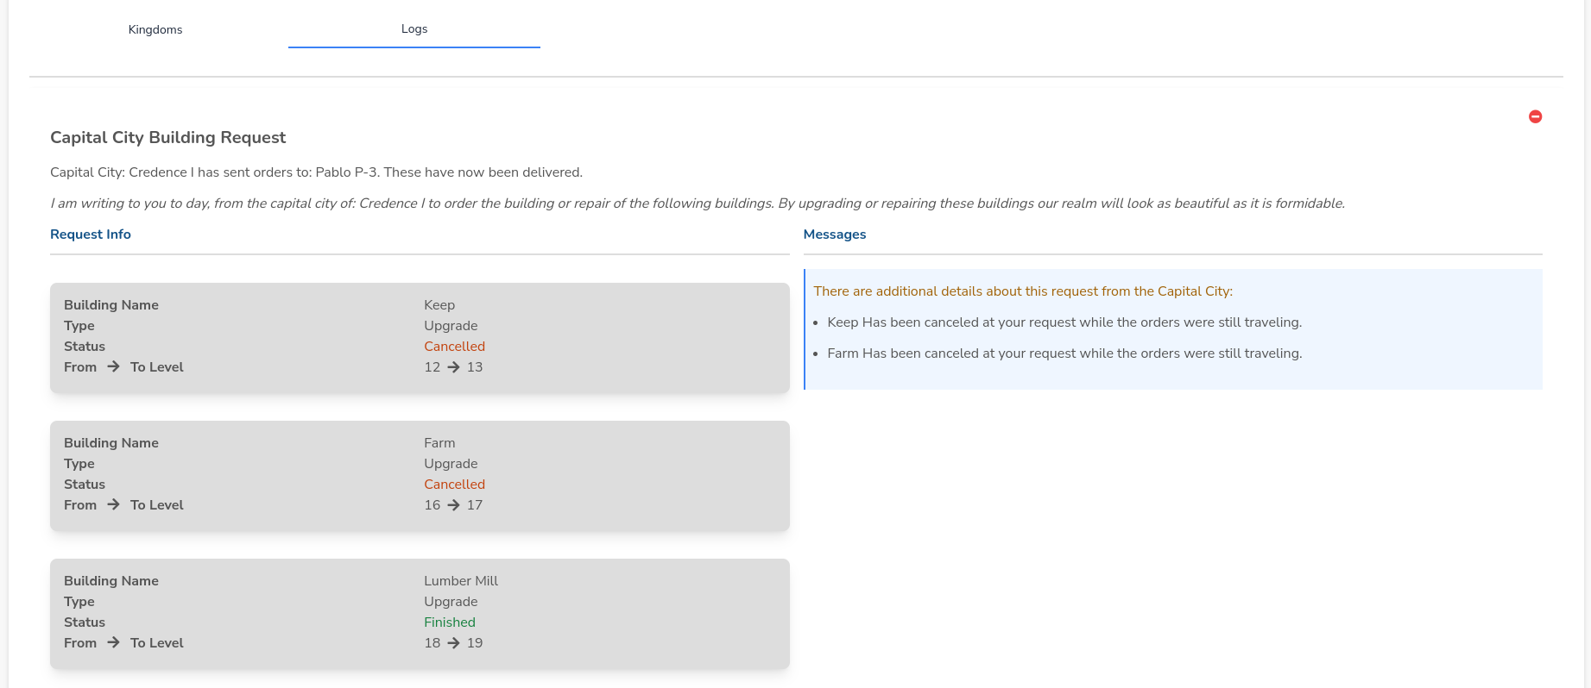Screen dimensions: 1591x688
Task: Click the Building Name label in Keep card
Action: point(111,305)
